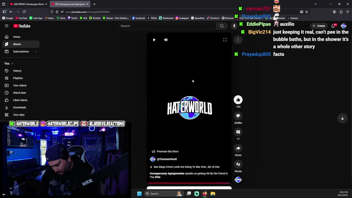Open the Cash App bookmark
Screen dimensions: 352x198
pyautogui.click(x=36, y=18)
